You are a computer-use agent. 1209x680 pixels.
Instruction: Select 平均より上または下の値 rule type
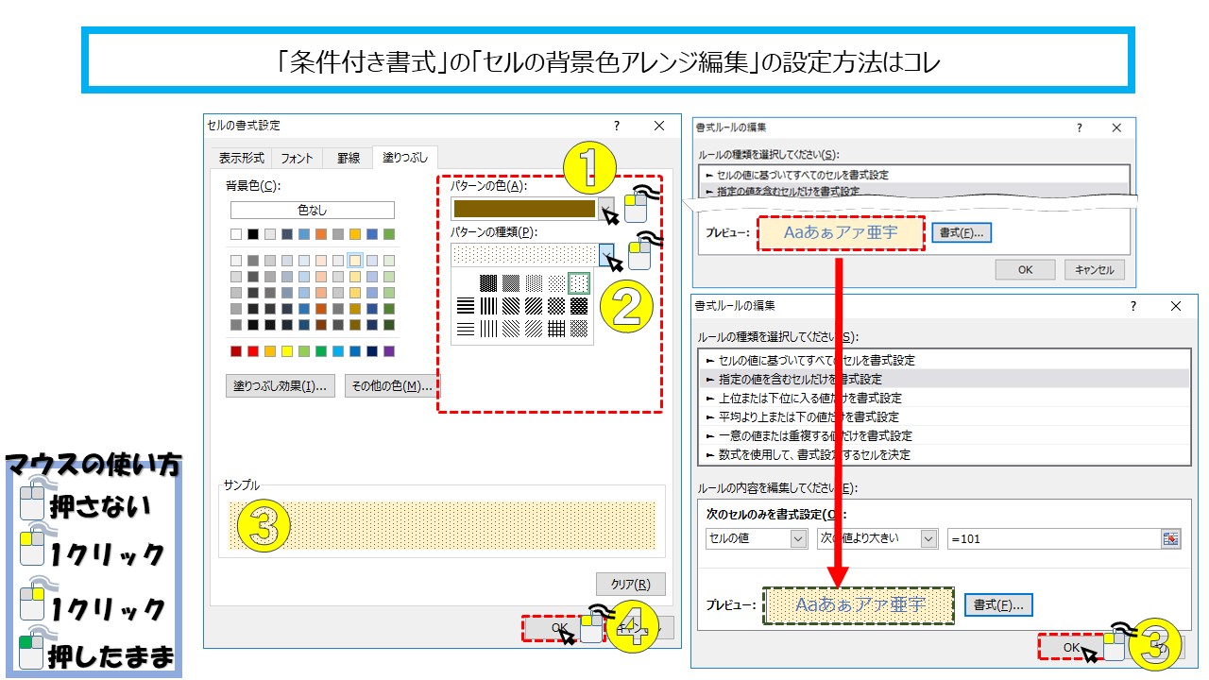[x=945, y=416]
